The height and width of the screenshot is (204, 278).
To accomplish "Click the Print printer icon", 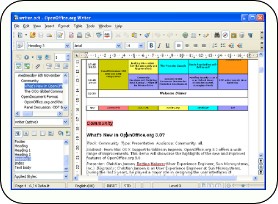I will click(80, 35).
